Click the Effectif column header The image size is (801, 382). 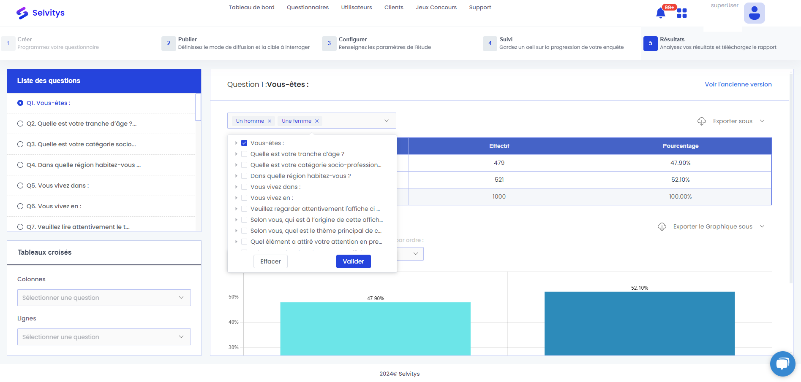(x=499, y=146)
